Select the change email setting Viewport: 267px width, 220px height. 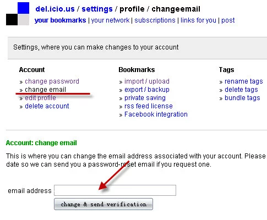point(45,90)
